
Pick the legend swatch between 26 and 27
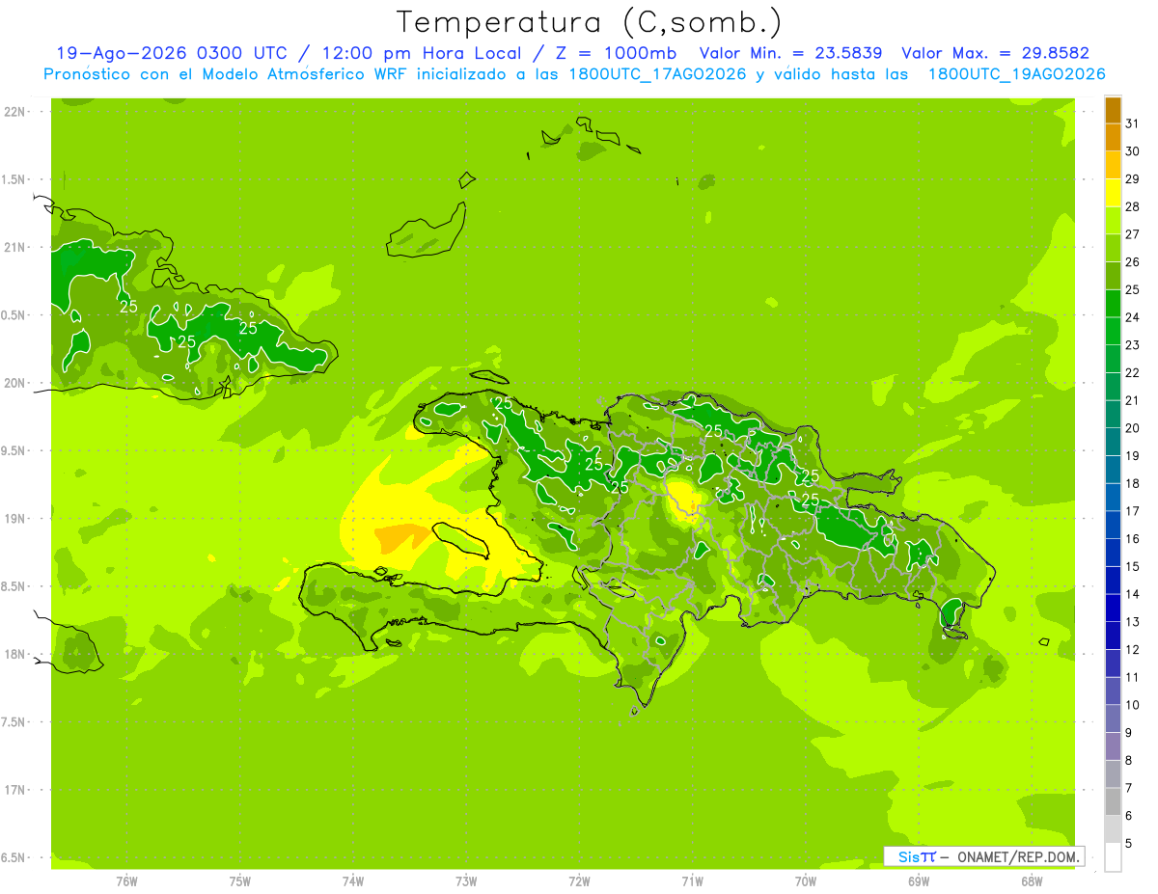[1114, 248]
